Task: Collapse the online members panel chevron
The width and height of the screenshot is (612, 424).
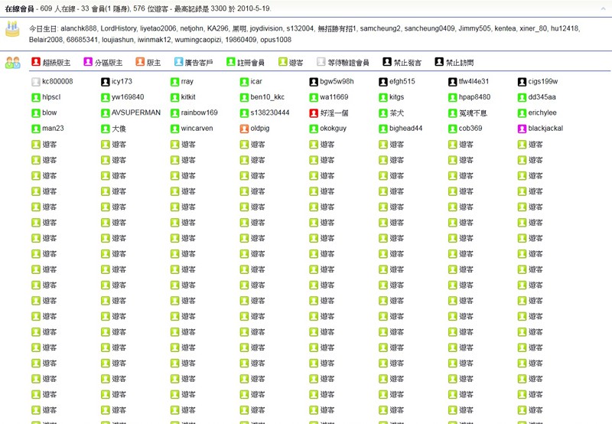Action: [604, 8]
